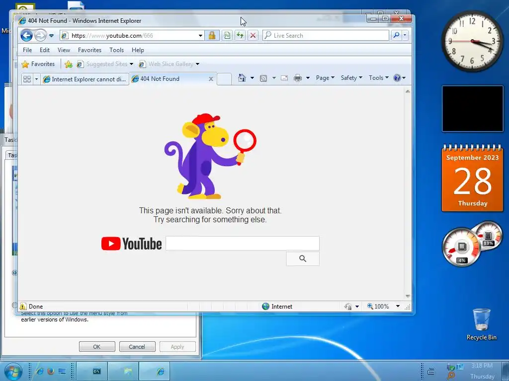Open the Recycle Bin desktop icon

(x=481, y=324)
